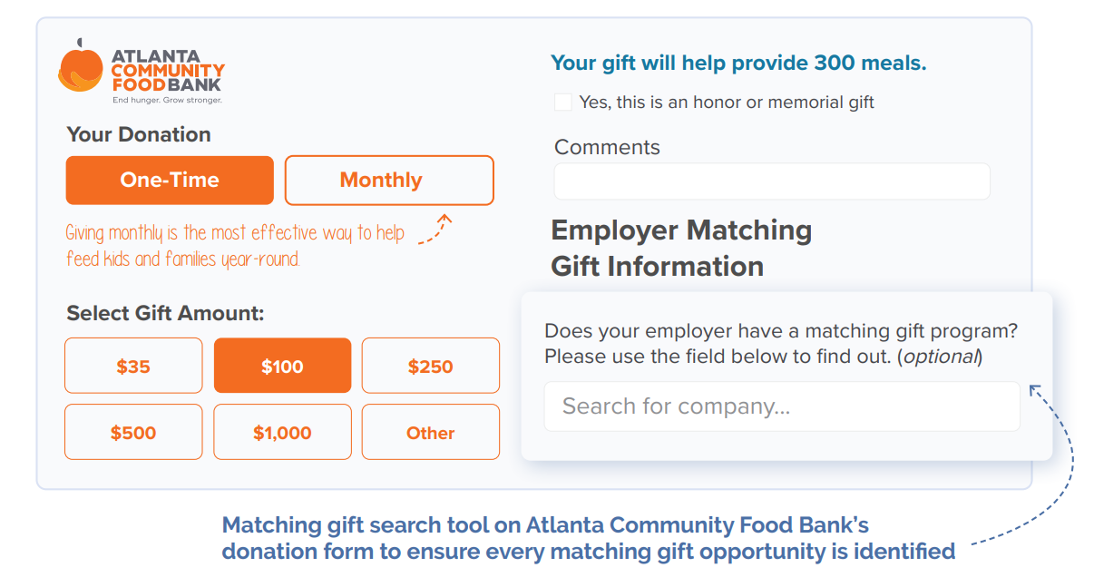Screen dimensions: 1094x587
Task: Select the $100 gift amount
Action: click(282, 365)
